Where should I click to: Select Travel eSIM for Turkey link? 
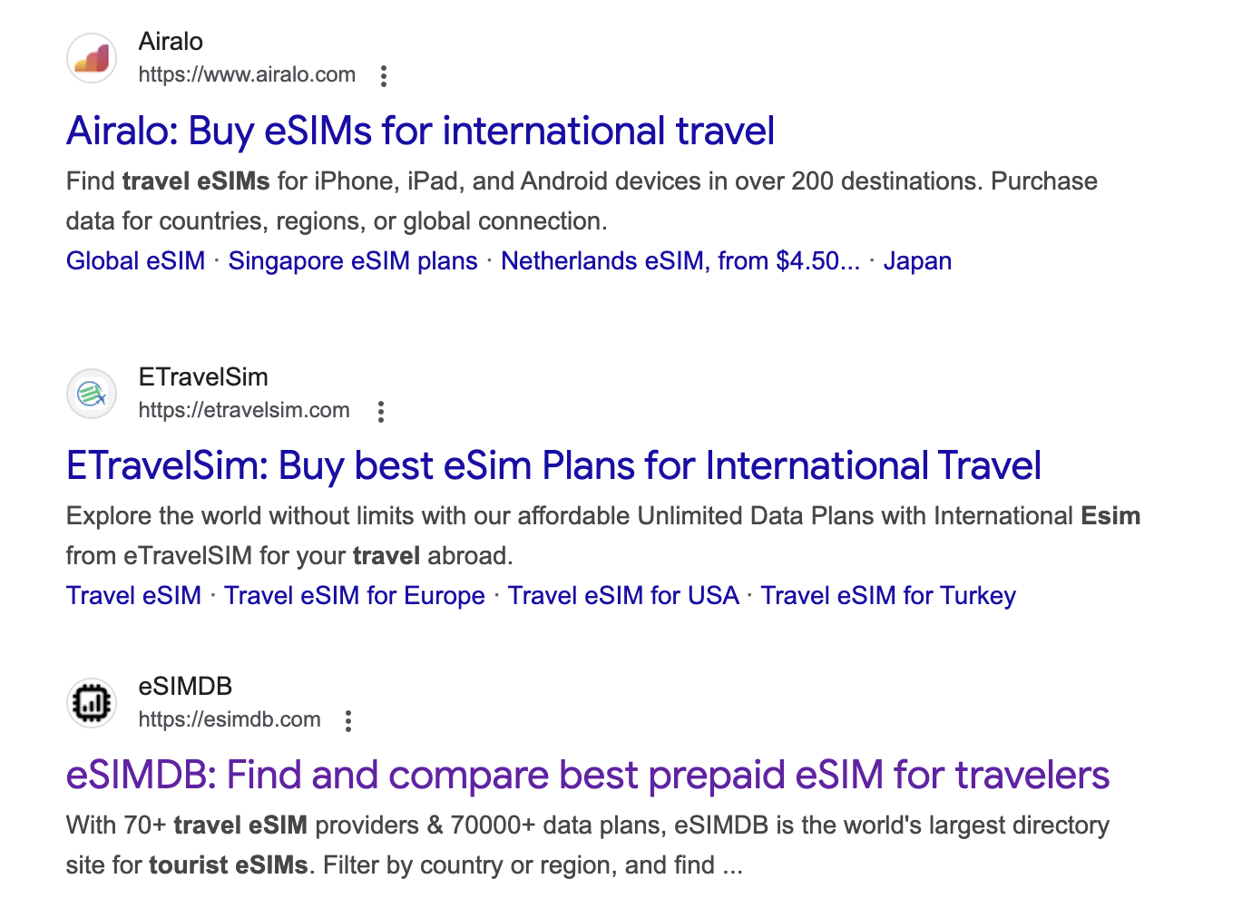pos(888,596)
